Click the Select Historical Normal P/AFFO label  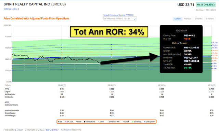[118, 15]
